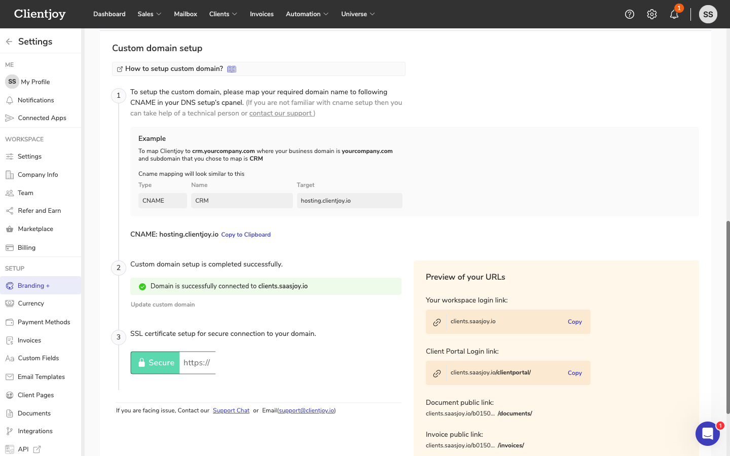Click Update custom domain
This screenshot has width=730, height=456.
162,304
